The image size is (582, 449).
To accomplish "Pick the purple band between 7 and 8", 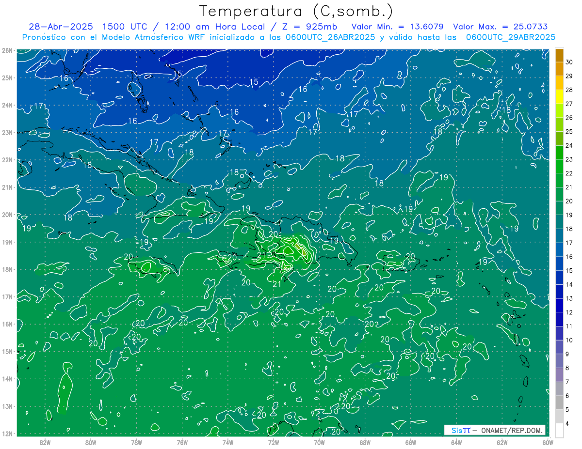I will click(x=559, y=374).
